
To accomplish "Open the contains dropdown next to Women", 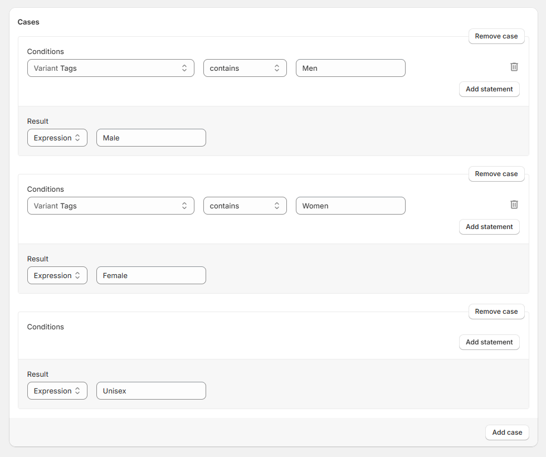I will click(x=245, y=205).
